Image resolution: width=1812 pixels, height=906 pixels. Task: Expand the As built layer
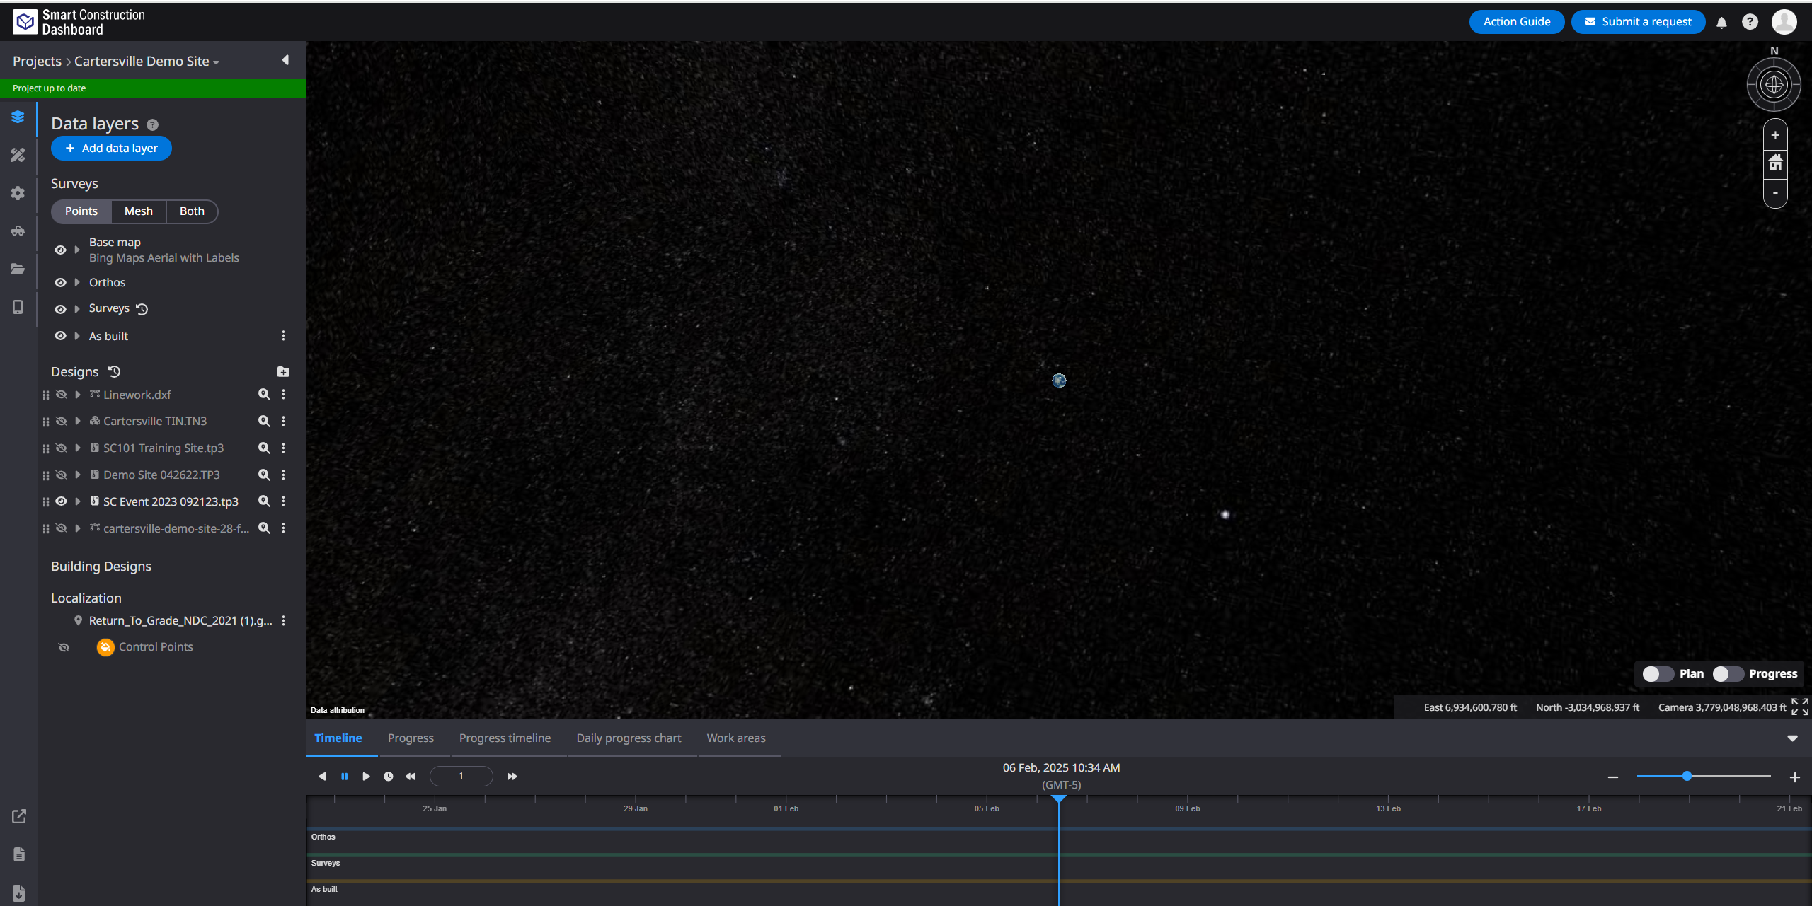point(77,336)
